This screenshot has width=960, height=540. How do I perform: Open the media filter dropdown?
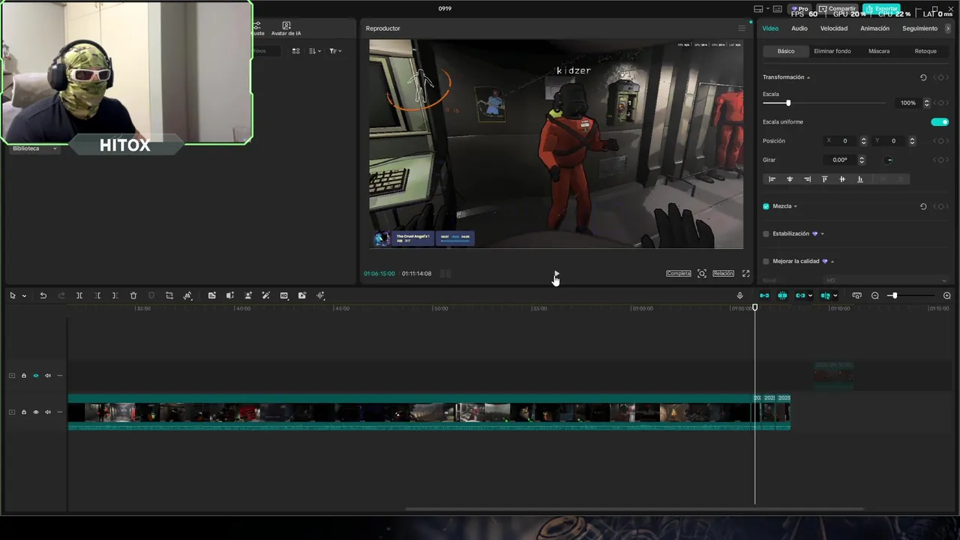click(x=335, y=51)
